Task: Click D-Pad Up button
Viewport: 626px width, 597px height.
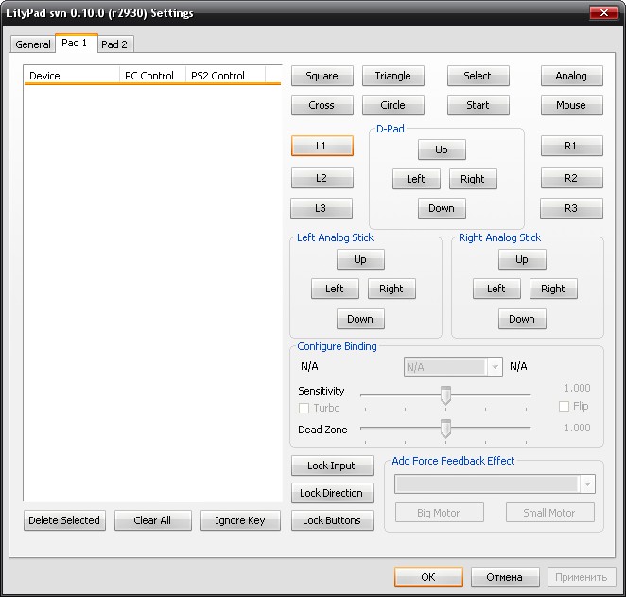Action: coord(442,149)
